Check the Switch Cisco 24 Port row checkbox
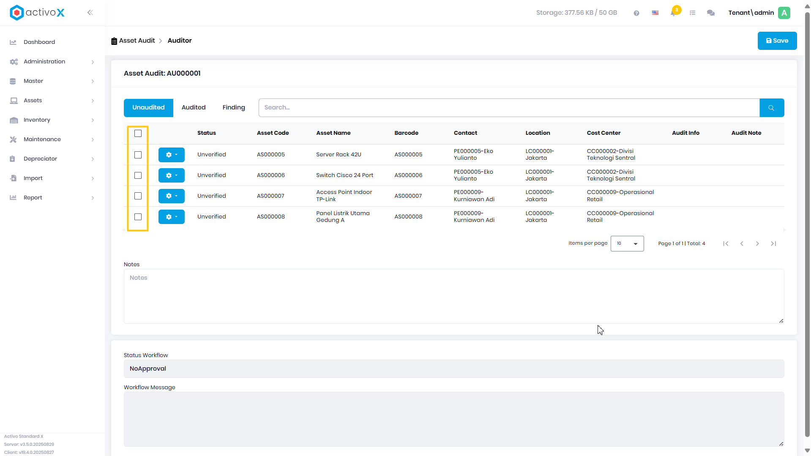 pyautogui.click(x=138, y=175)
